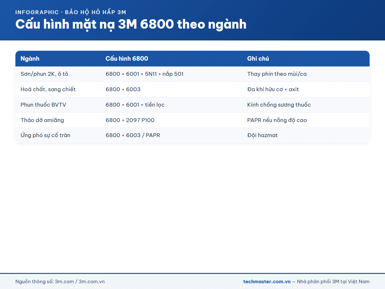This screenshot has width=385, height=289.
Task: Click the title 'Cấu hình mặt nạ 3M 6800 theo ngành'
Action: (131, 24)
